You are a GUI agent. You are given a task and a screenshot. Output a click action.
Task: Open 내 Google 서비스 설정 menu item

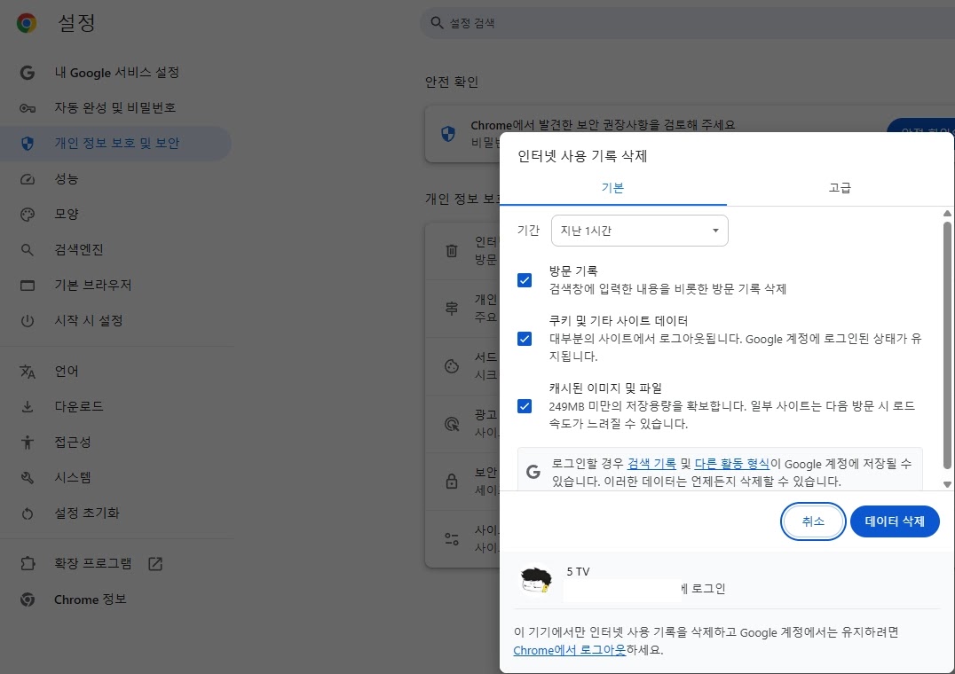point(117,73)
